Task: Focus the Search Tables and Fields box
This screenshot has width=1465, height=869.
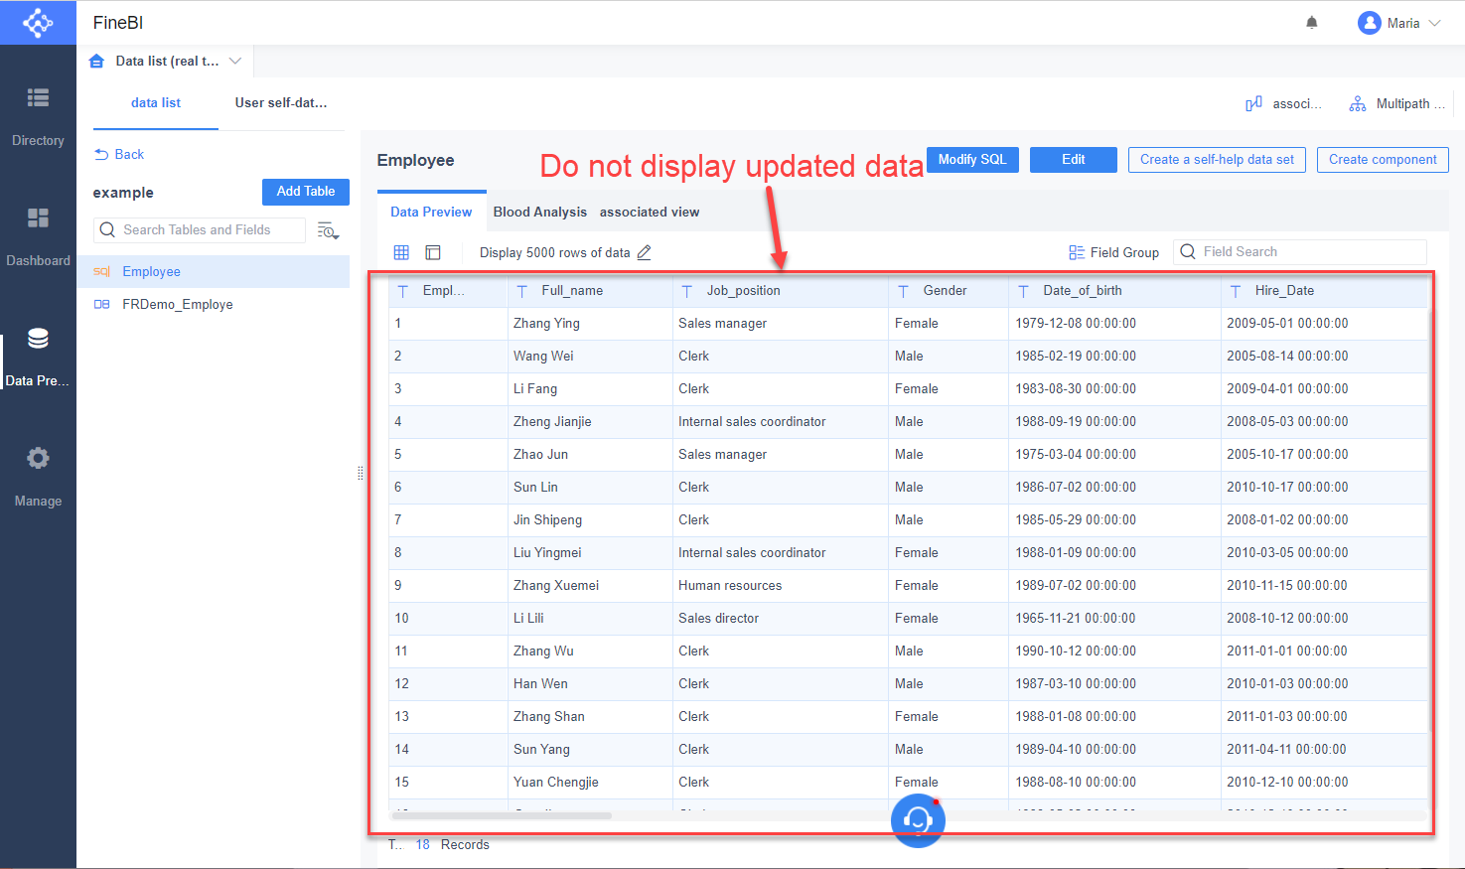Action: point(200,230)
